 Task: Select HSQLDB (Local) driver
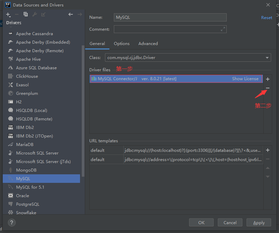[x=41, y=110]
